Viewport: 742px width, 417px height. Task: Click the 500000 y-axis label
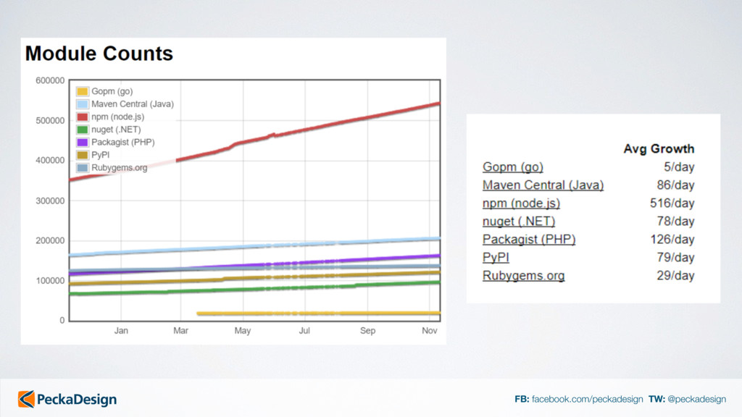click(x=50, y=121)
